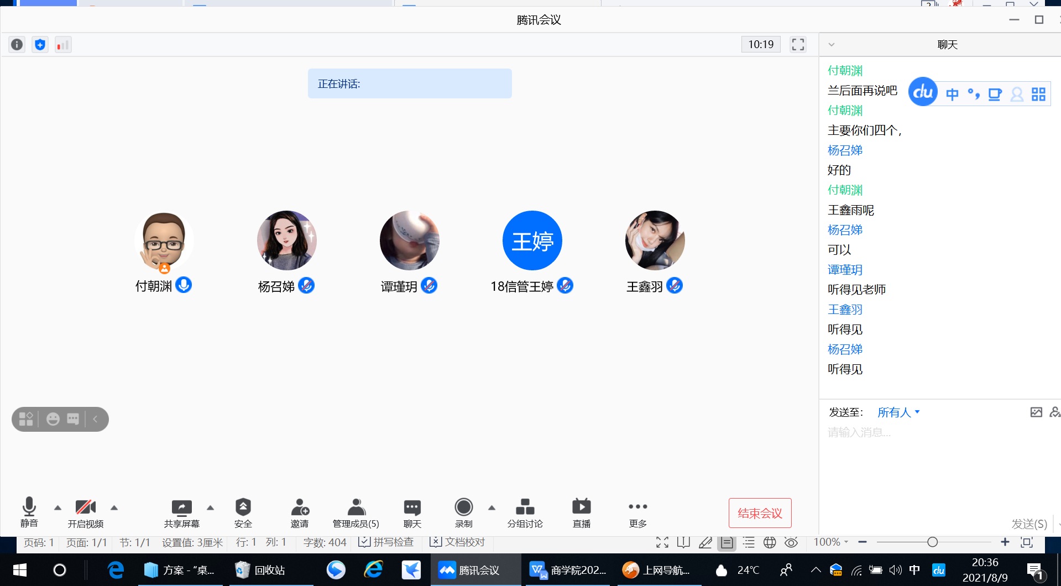Switch to web layout globe icon
The width and height of the screenshot is (1061, 586).
(x=770, y=542)
